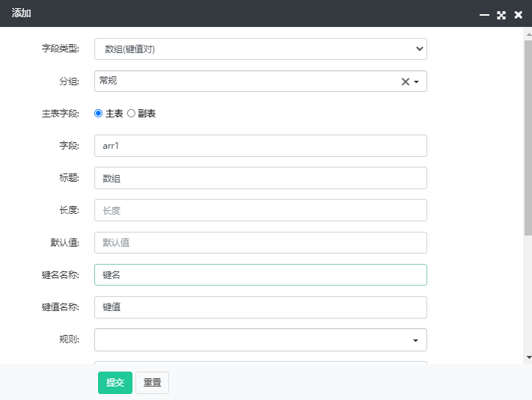Click the 重置 reset button
This screenshot has width=532, height=400.
coord(152,383)
